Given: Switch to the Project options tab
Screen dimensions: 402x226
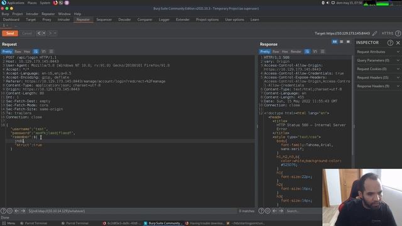Looking at the screenshot, I should point(207,19).
